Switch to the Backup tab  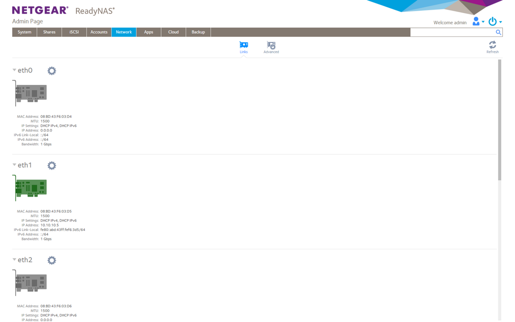(x=198, y=32)
